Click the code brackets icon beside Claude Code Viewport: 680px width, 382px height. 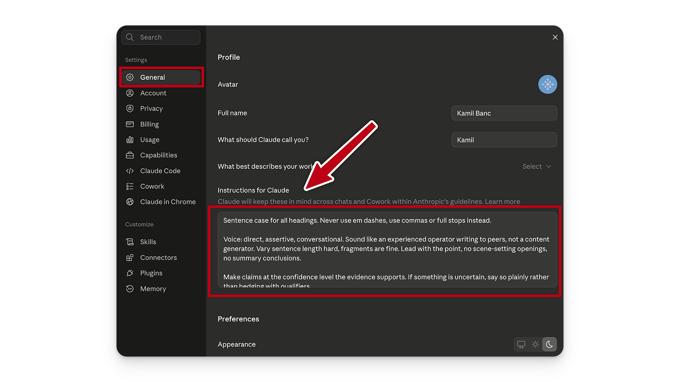(x=130, y=171)
